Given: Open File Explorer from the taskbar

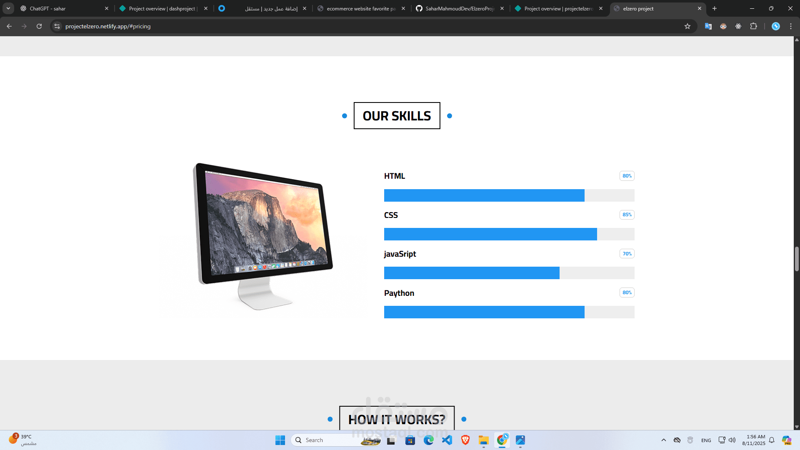Looking at the screenshot, I should (483, 440).
